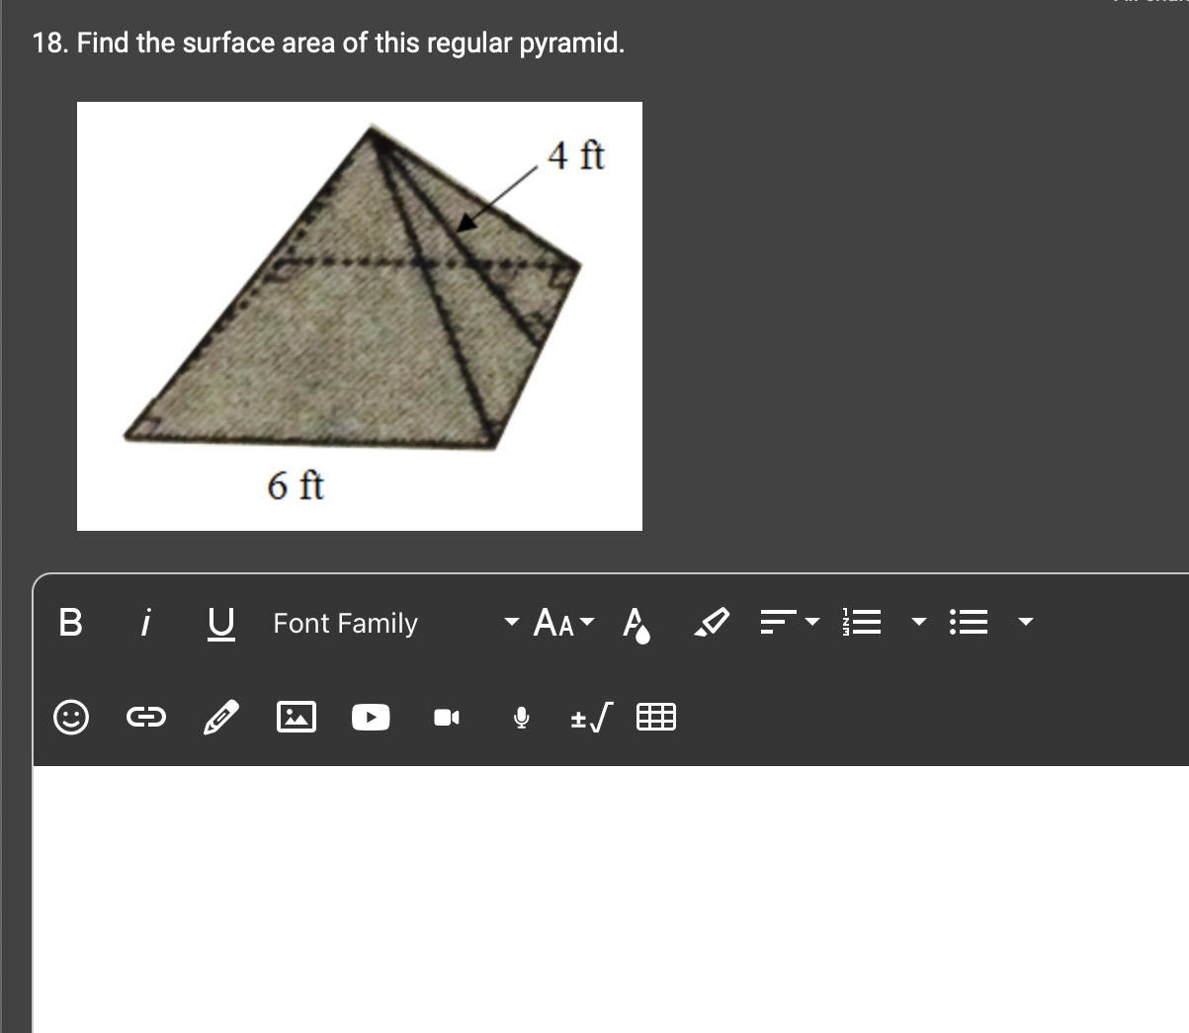Screen dimensions: 1189x1033
Task: Record a video with the camera icon
Action: click(x=446, y=718)
